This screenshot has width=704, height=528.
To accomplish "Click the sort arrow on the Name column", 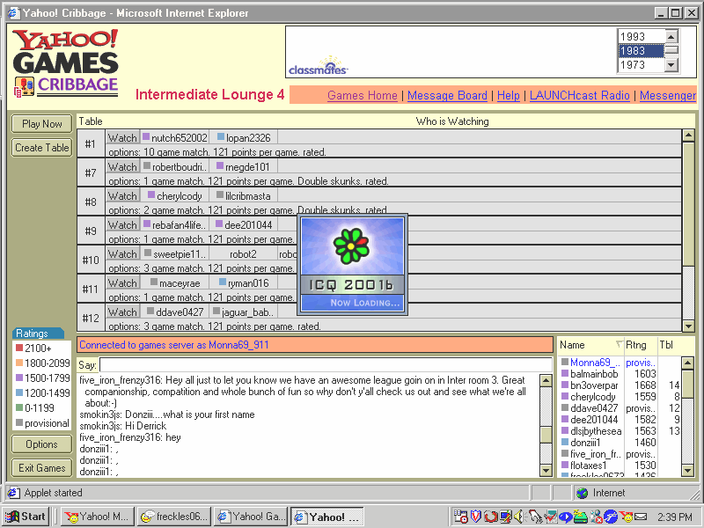I will 620,344.
